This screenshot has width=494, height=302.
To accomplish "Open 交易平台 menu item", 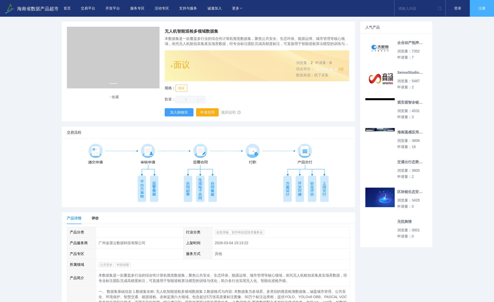I will 88,8.
